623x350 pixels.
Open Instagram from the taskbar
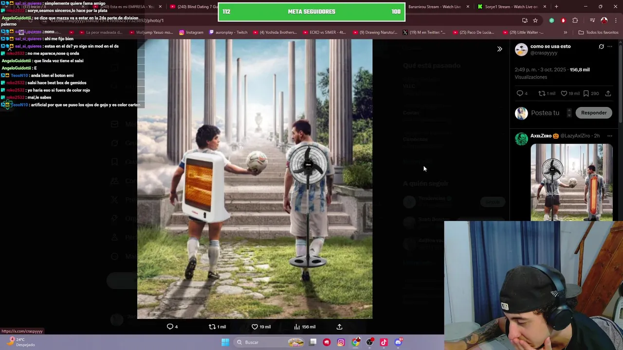coord(341,342)
